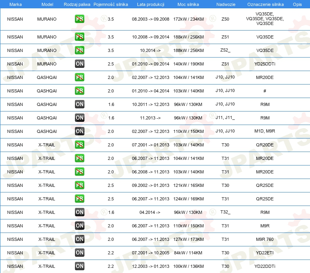The width and height of the screenshot is (310, 273).
Task: Click the diesel ON icon for Murano YD25DDTi
Action: [x=80, y=64]
